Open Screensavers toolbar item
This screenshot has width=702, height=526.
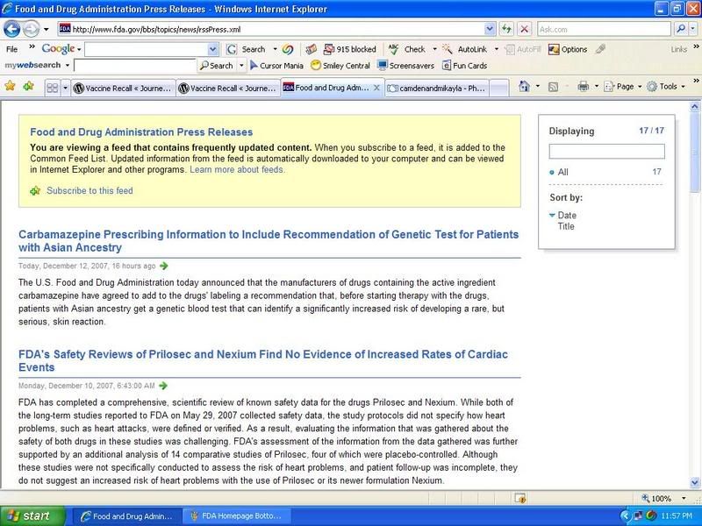406,65
